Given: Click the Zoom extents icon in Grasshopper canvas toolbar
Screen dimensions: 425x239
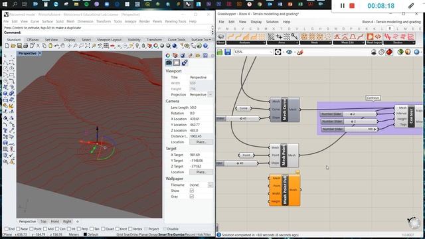Looking at the screenshot, I should [x=278, y=52].
